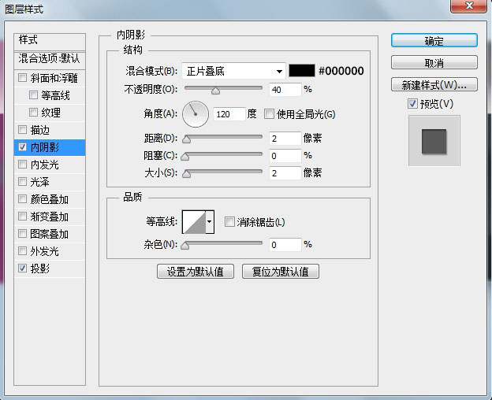Image resolution: width=492 pixels, height=400 pixels.
Task: Click the 不透明度 value input field
Action: click(285, 90)
